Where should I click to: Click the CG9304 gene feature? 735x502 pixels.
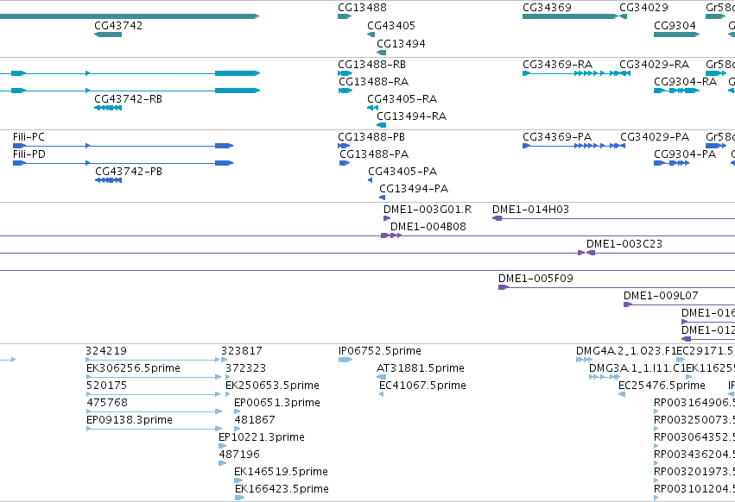[x=677, y=35]
